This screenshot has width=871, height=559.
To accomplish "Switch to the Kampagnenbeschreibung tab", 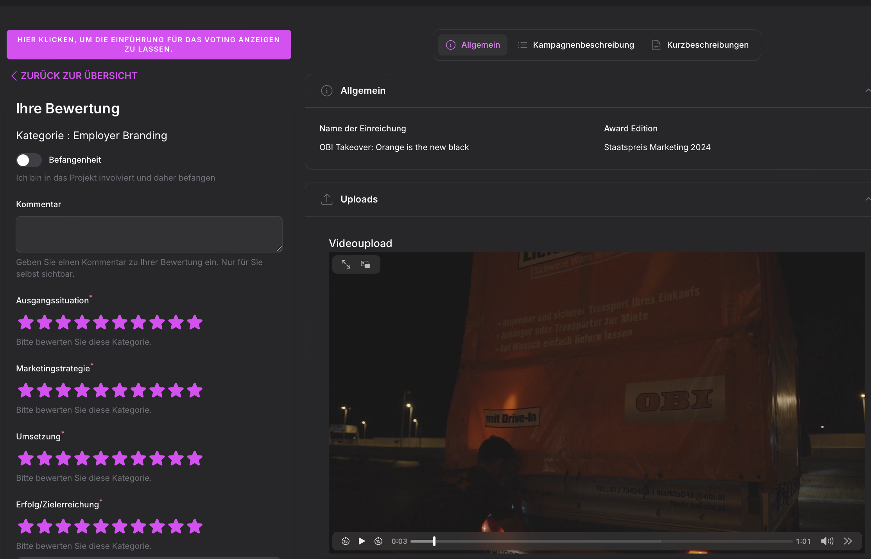I will 575,45.
